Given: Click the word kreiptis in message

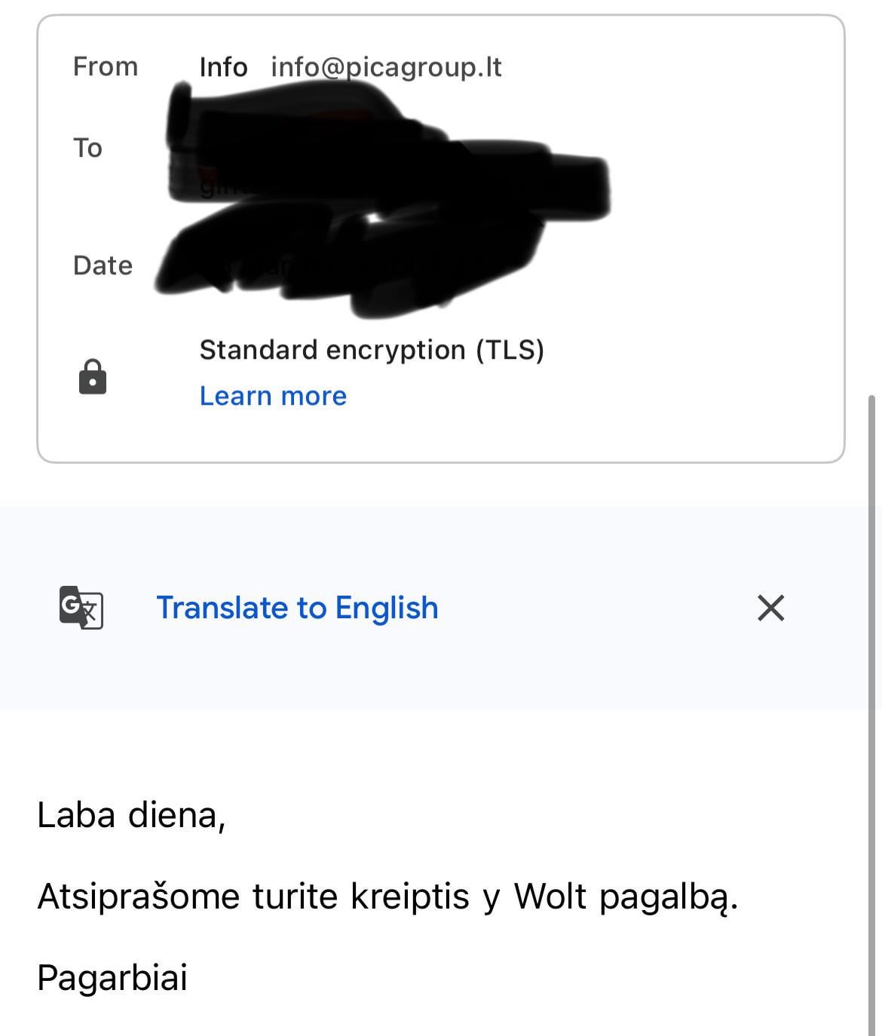Looking at the screenshot, I should (x=410, y=897).
